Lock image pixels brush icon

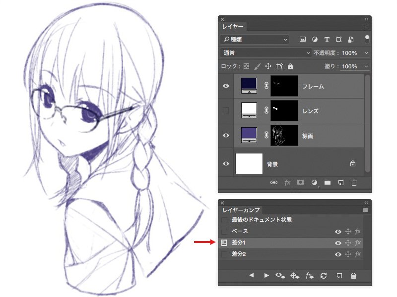pyautogui.click(x=257, y=66)
